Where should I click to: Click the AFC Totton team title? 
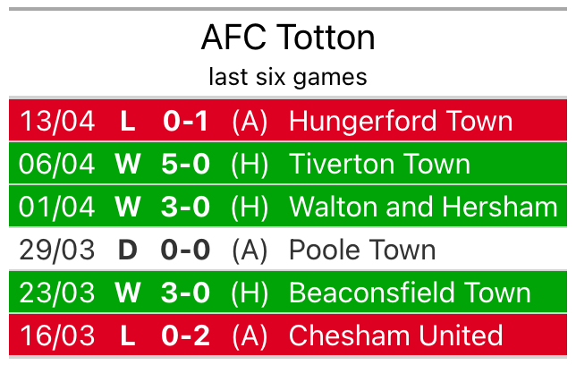[x=288, y=38]
